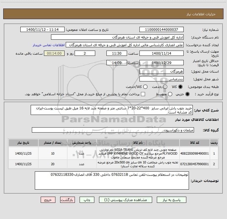Screen dimensions: 227x219
Task: Click the announcement date field 1400/11/12 - 11:14
Action: coord(42,30)
